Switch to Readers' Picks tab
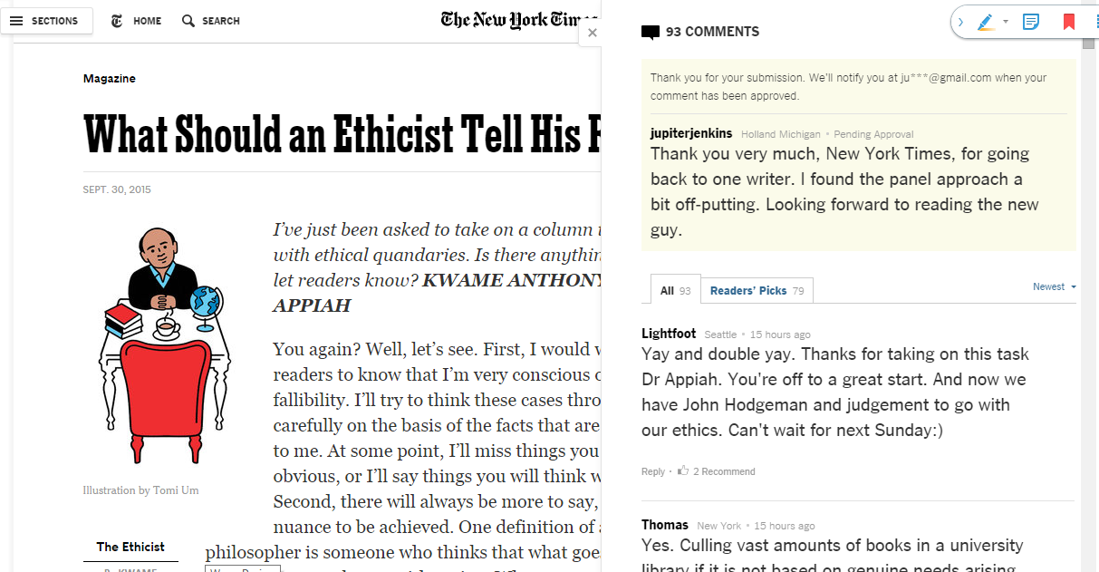 (x=757, y=291)
